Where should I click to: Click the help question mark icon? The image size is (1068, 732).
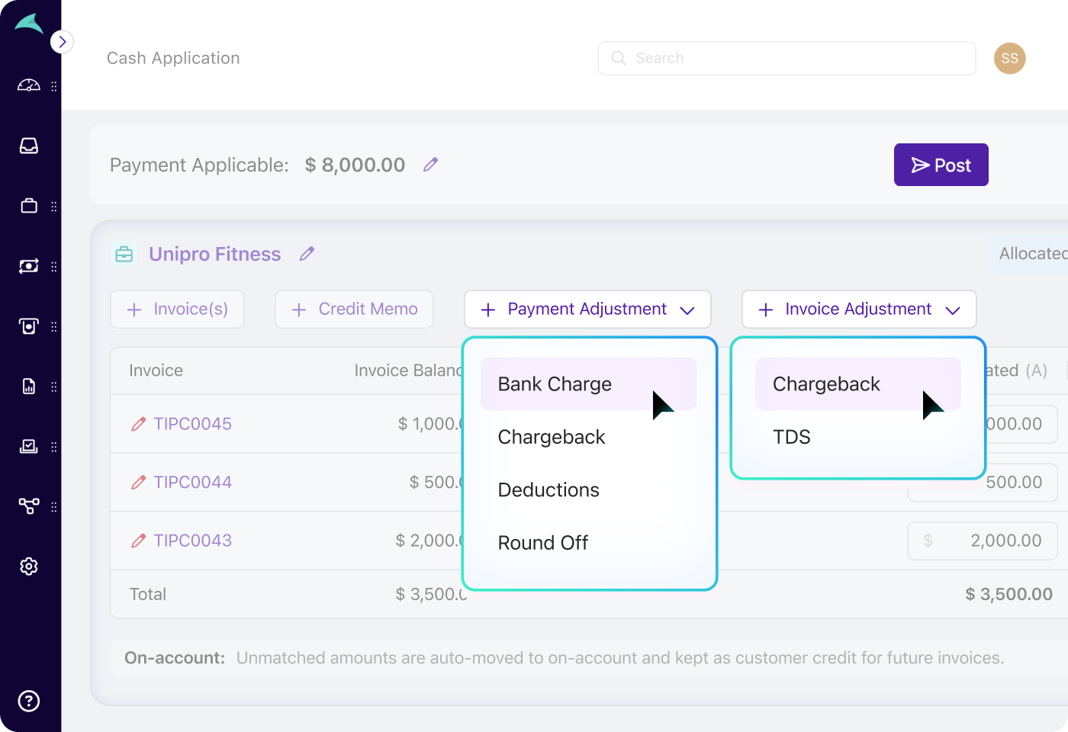29,701
